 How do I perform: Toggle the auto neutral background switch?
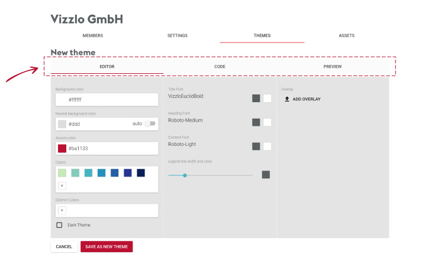coord(150,123)
